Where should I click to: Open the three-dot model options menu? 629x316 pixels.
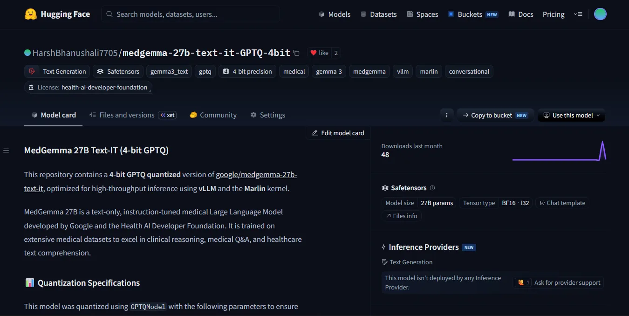coord(447,115)
